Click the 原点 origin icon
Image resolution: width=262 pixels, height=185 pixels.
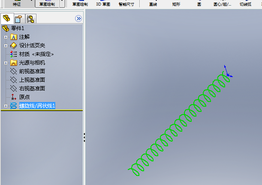tap(14, 97)
